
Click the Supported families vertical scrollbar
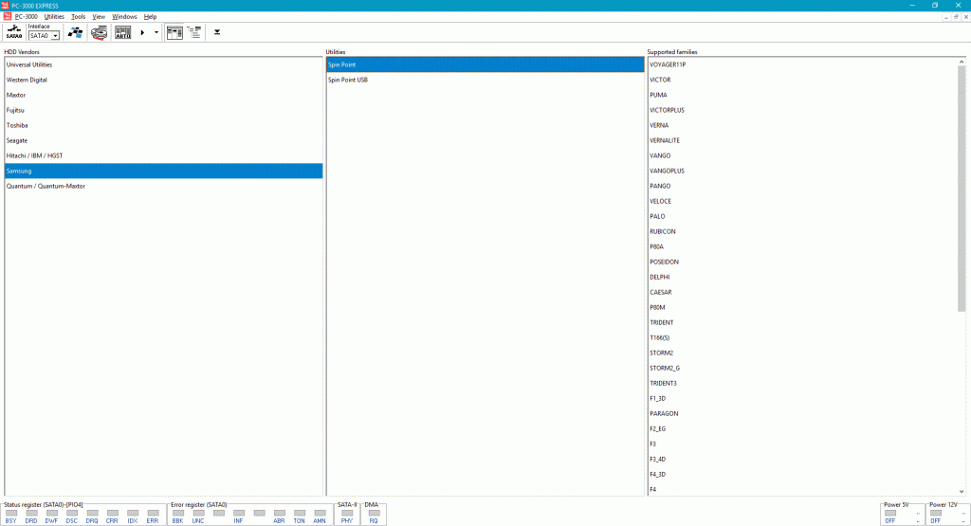[x=962, y=190]
